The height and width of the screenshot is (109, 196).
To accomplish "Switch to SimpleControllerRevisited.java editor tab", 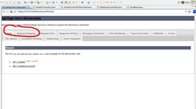I will click(x=77, y=7).
